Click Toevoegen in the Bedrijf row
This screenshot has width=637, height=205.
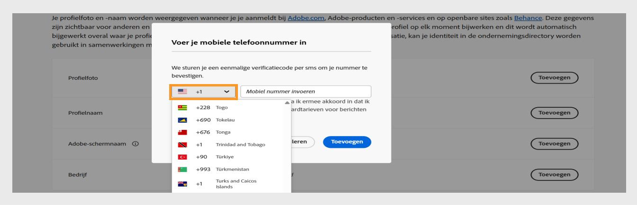(x=555, y=175)
